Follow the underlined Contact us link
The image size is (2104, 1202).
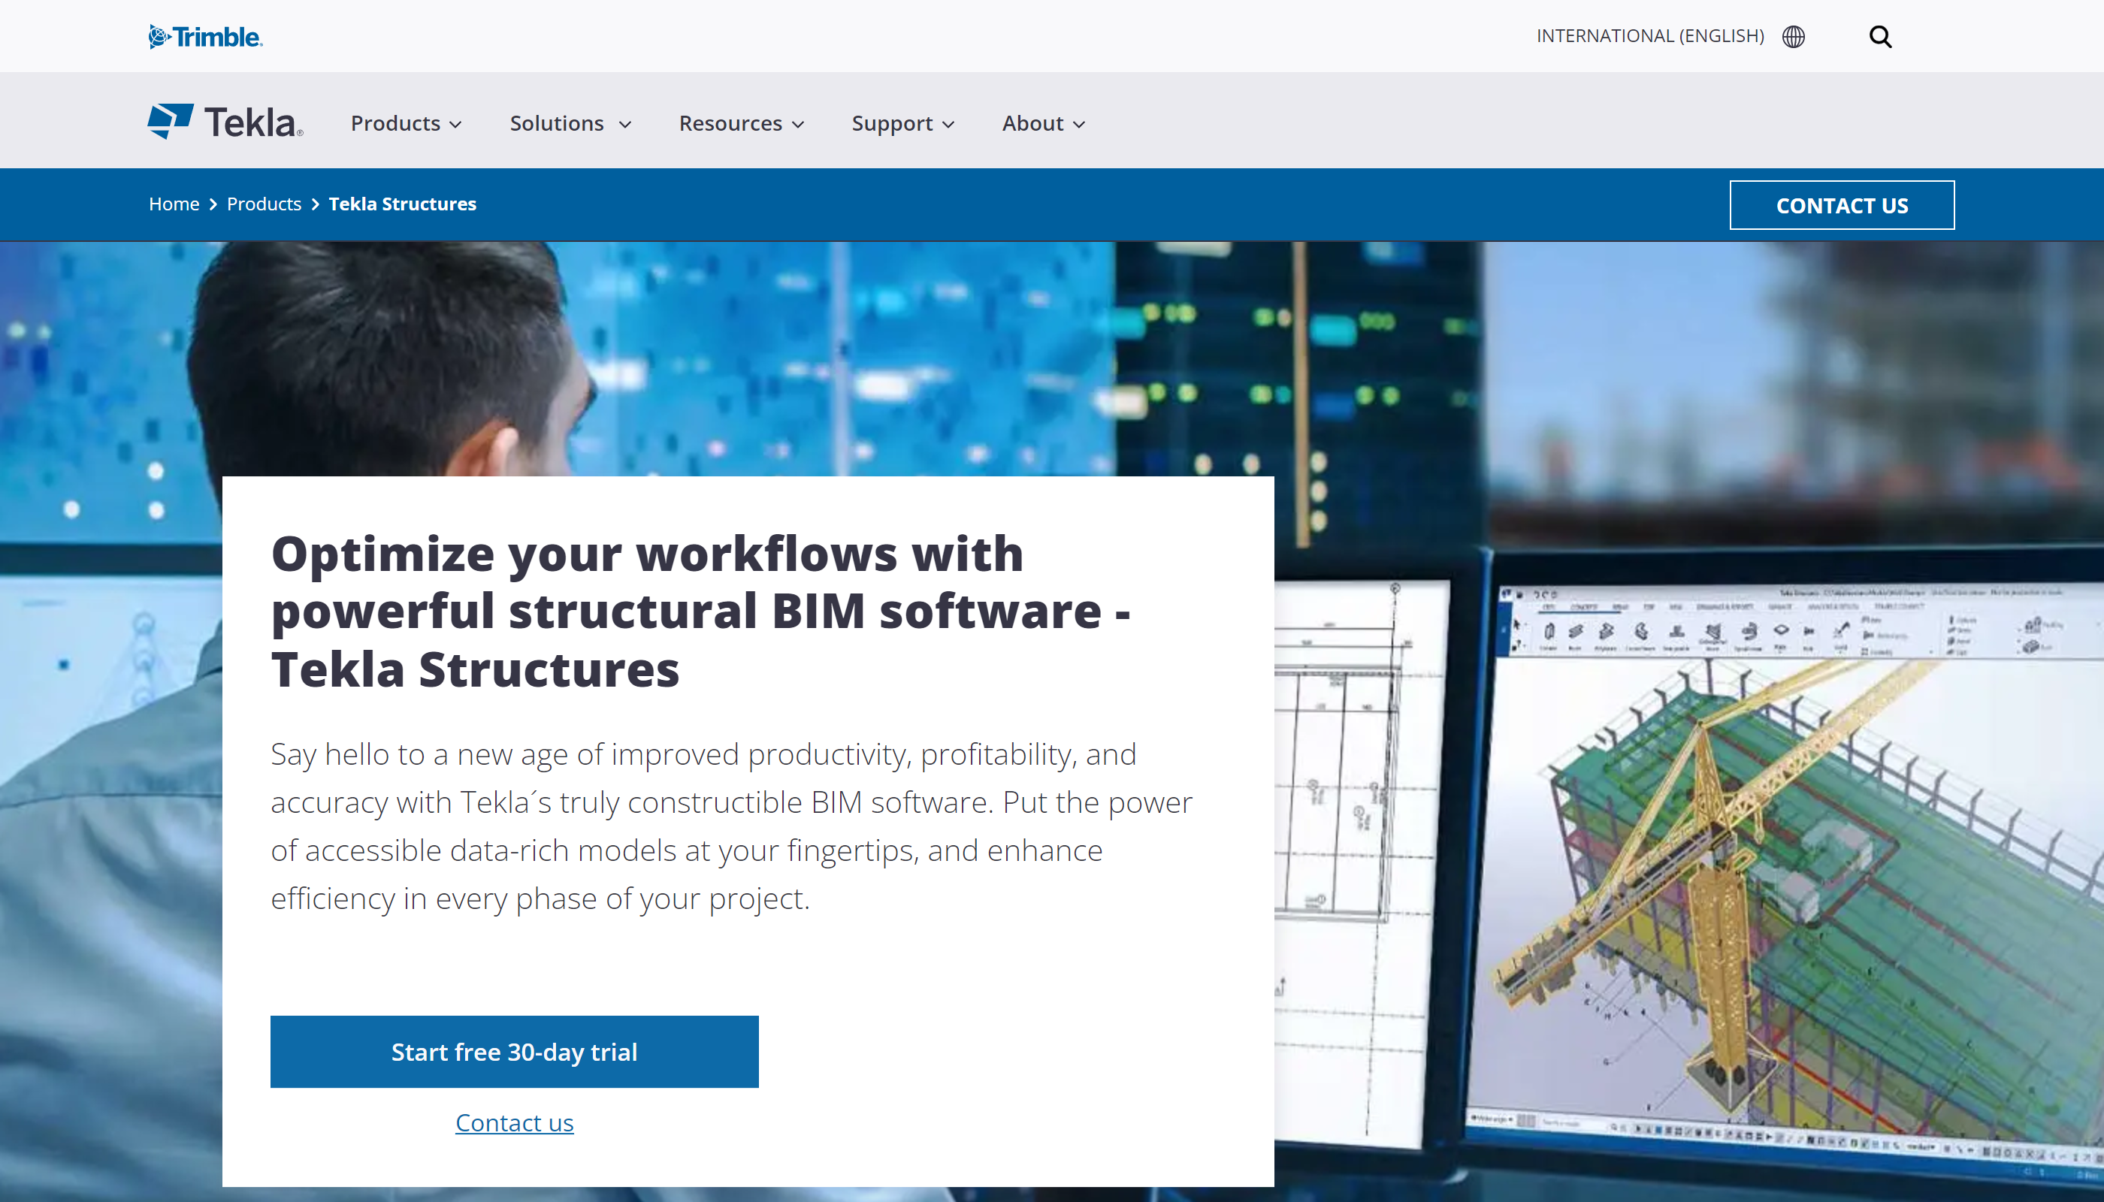pos(514,1123)
